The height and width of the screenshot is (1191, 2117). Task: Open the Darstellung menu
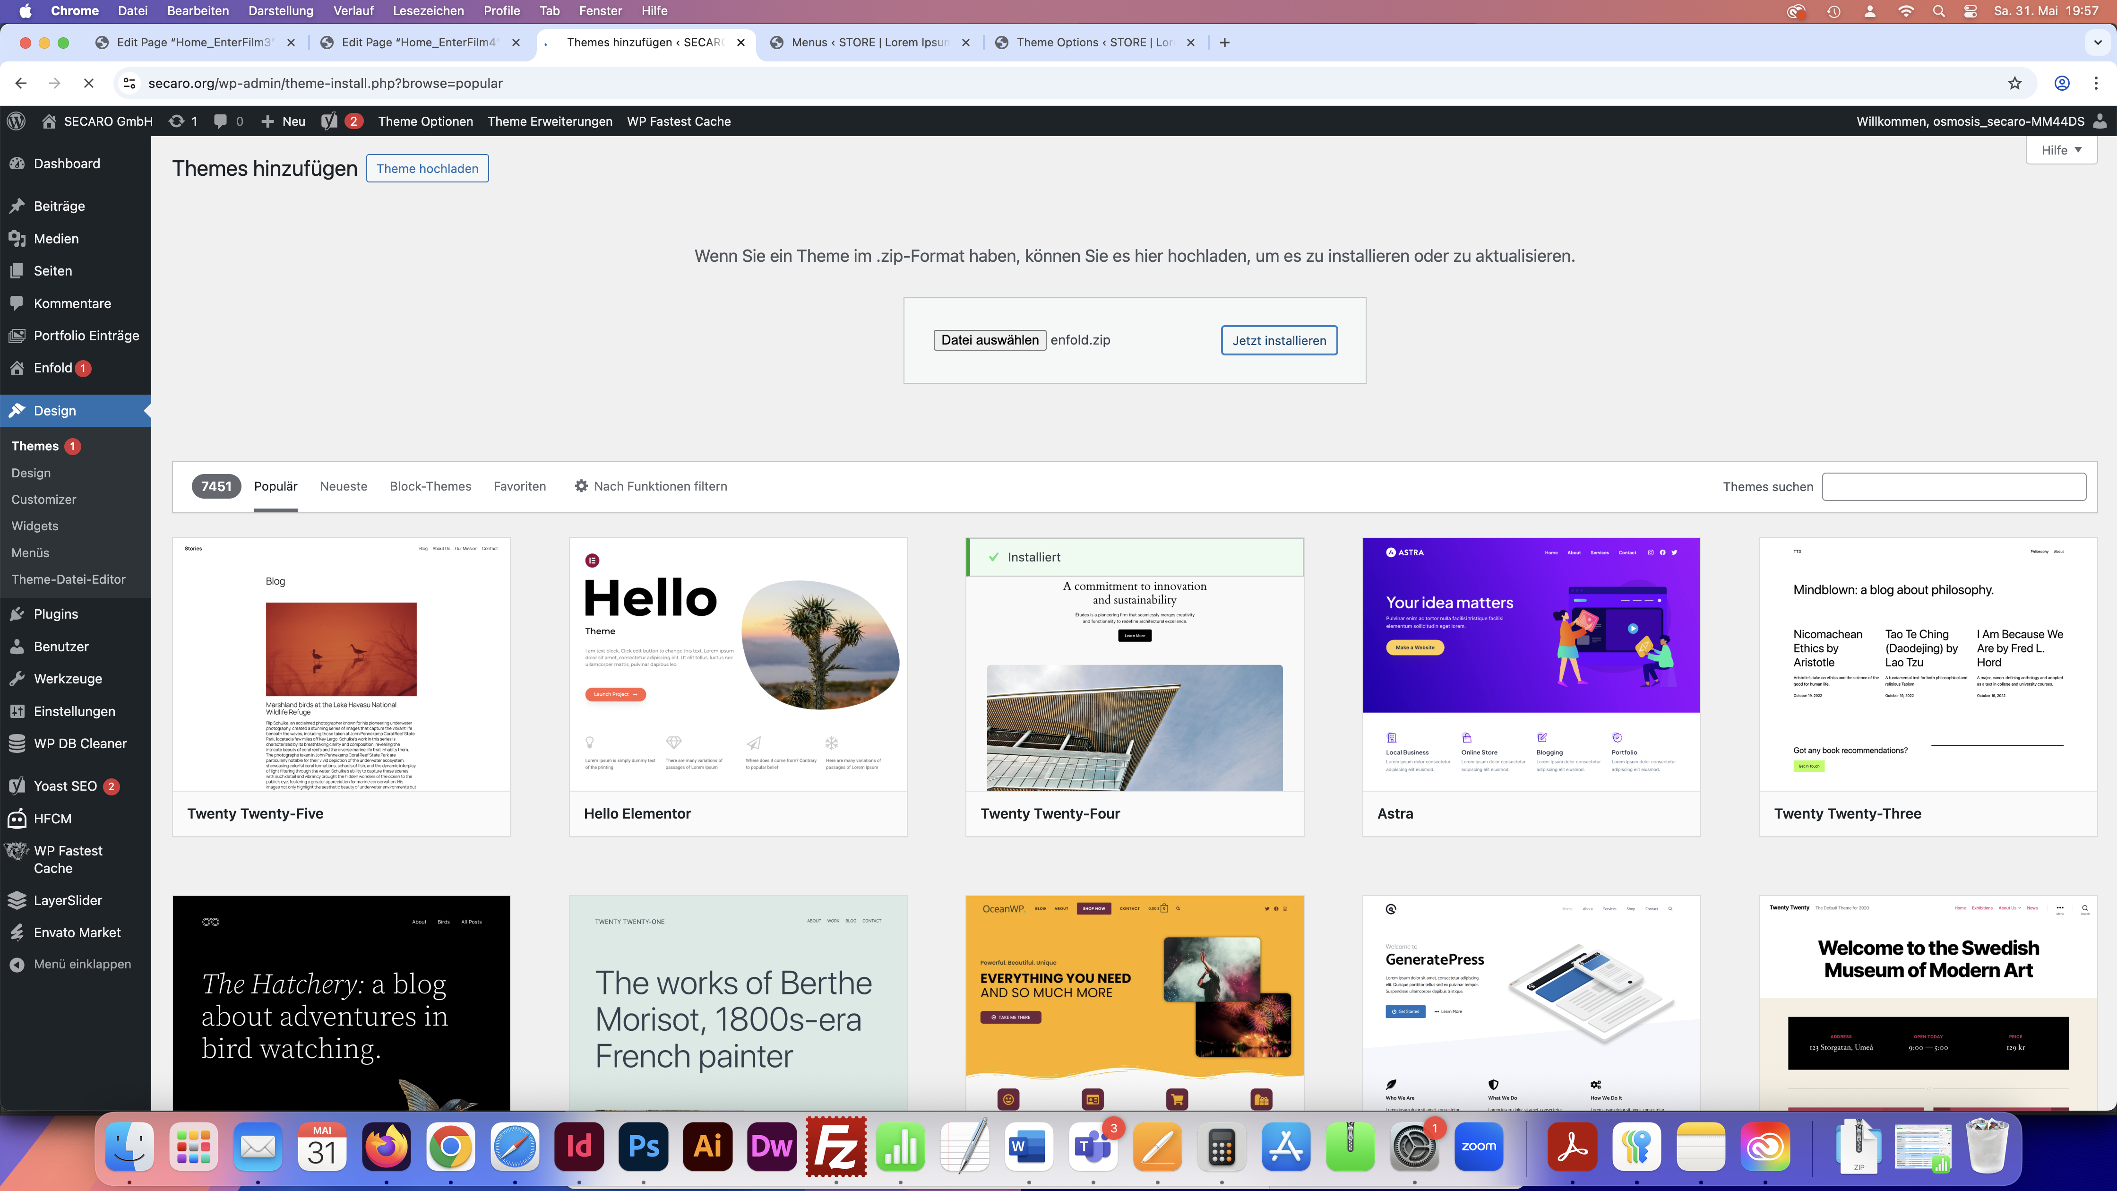click(x=281, y=11)
